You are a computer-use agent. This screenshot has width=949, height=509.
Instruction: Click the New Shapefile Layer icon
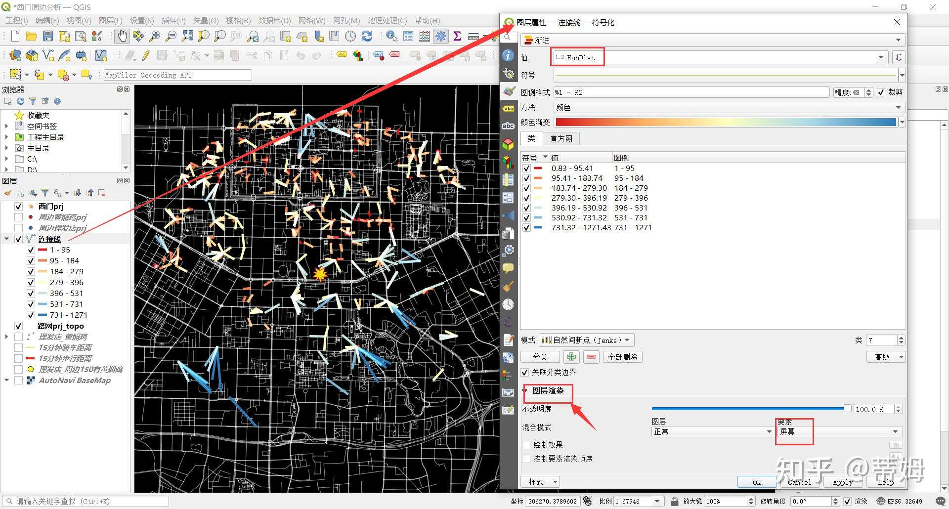click(48, 56)
